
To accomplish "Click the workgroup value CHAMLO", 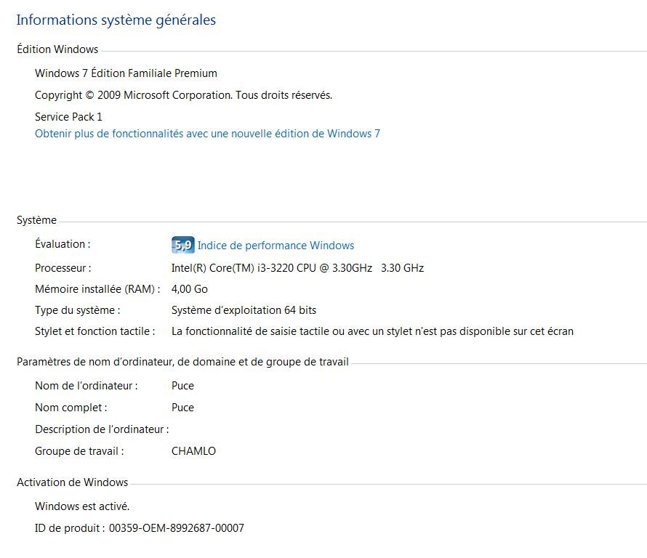I will (x=193, y=451).
